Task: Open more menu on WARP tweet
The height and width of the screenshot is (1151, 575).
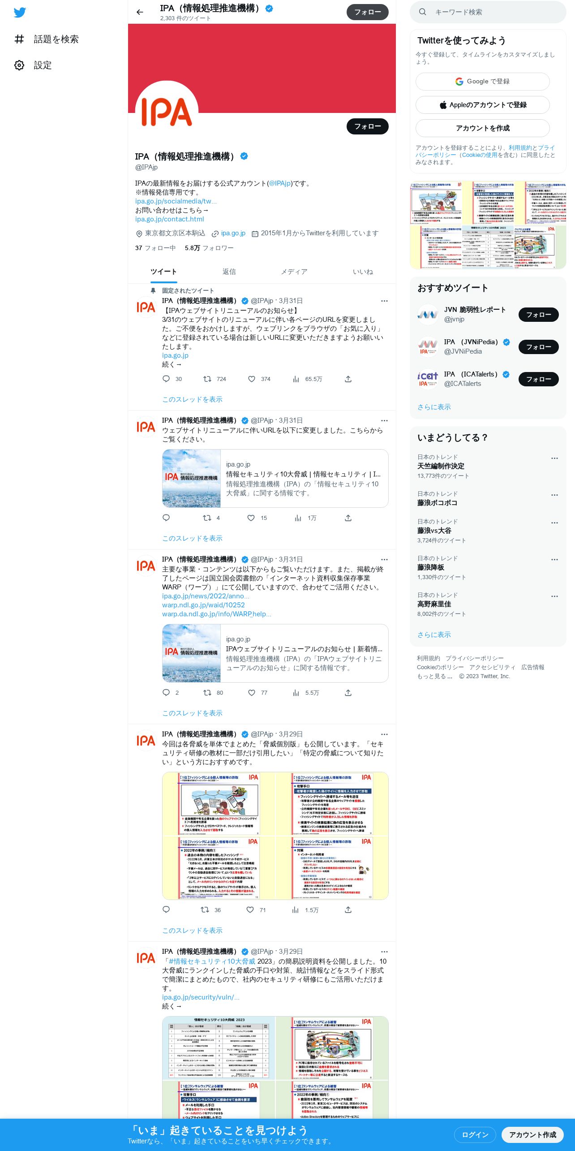Action: 384,559
